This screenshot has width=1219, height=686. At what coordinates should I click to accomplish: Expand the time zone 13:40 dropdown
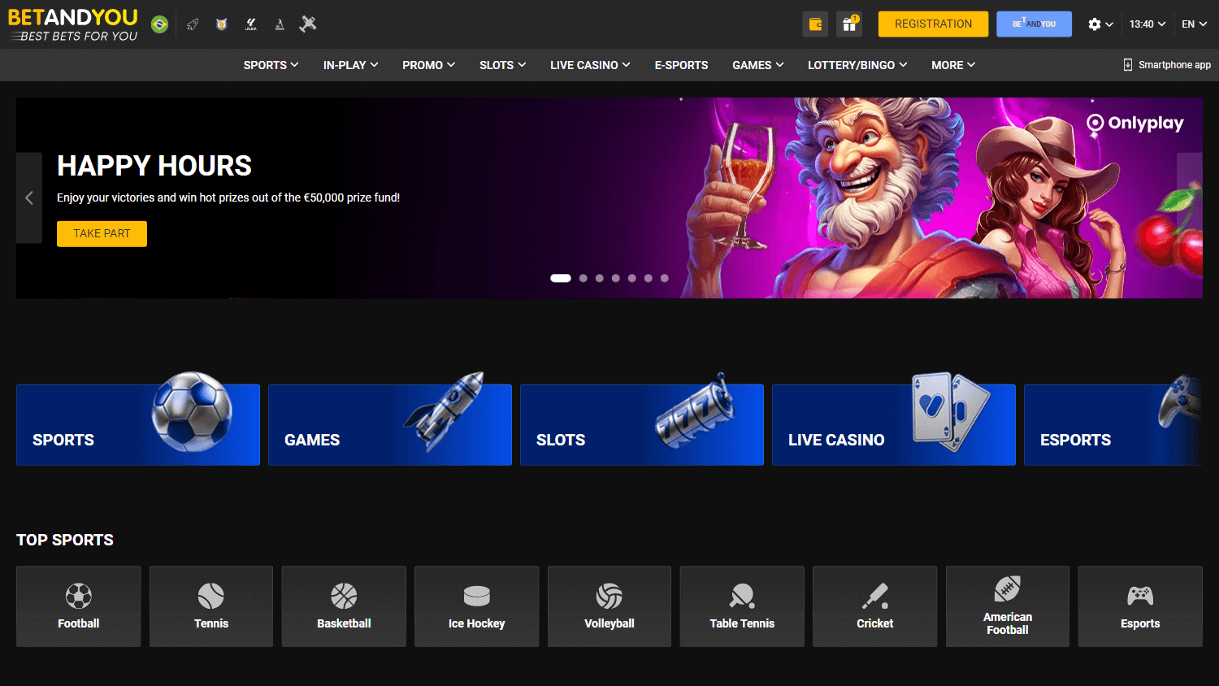(x=1147, y=24)
